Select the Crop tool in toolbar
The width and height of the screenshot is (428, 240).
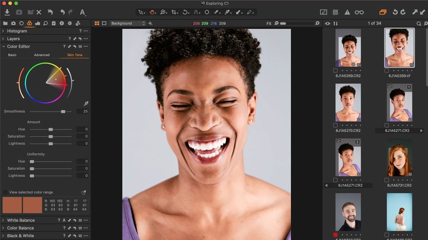click(174, 12)
